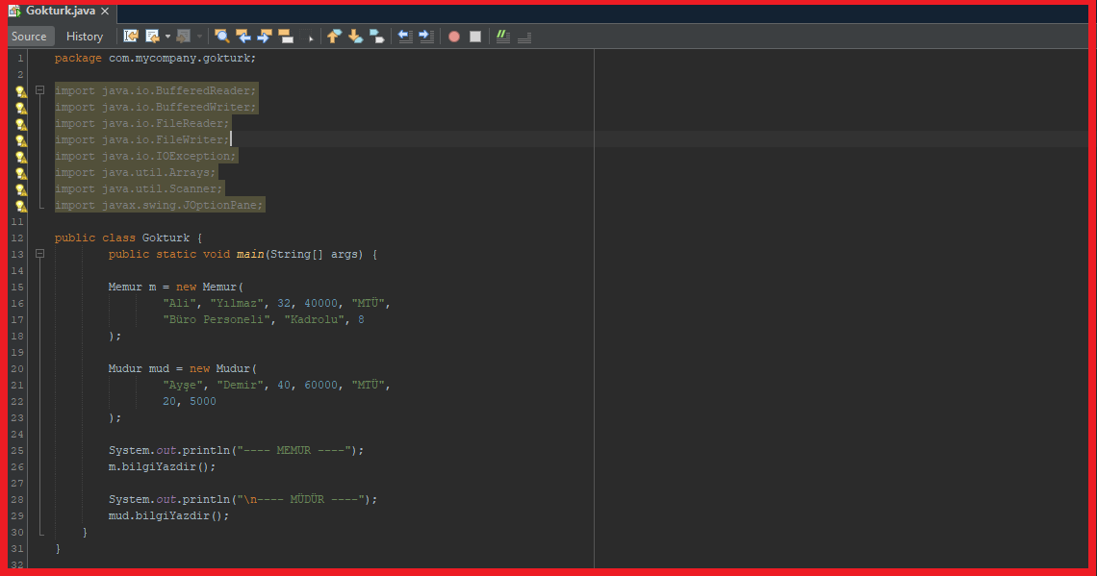Click the navigate Back icon
Viewport: 1097px width, 576px height.
tap(152, 37)
